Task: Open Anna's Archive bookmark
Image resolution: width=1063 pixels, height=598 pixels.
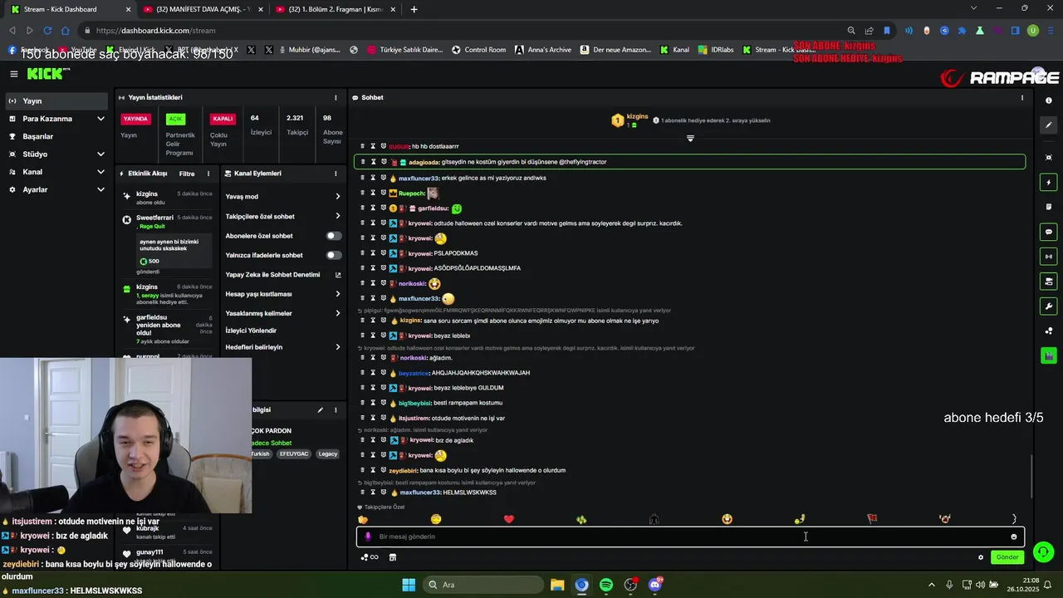Action: tap(543, 50)
